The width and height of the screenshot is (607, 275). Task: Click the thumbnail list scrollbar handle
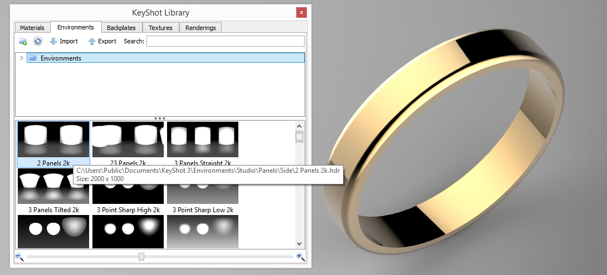[299, 137]
